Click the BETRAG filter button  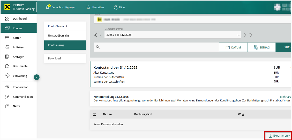point(261,47)
